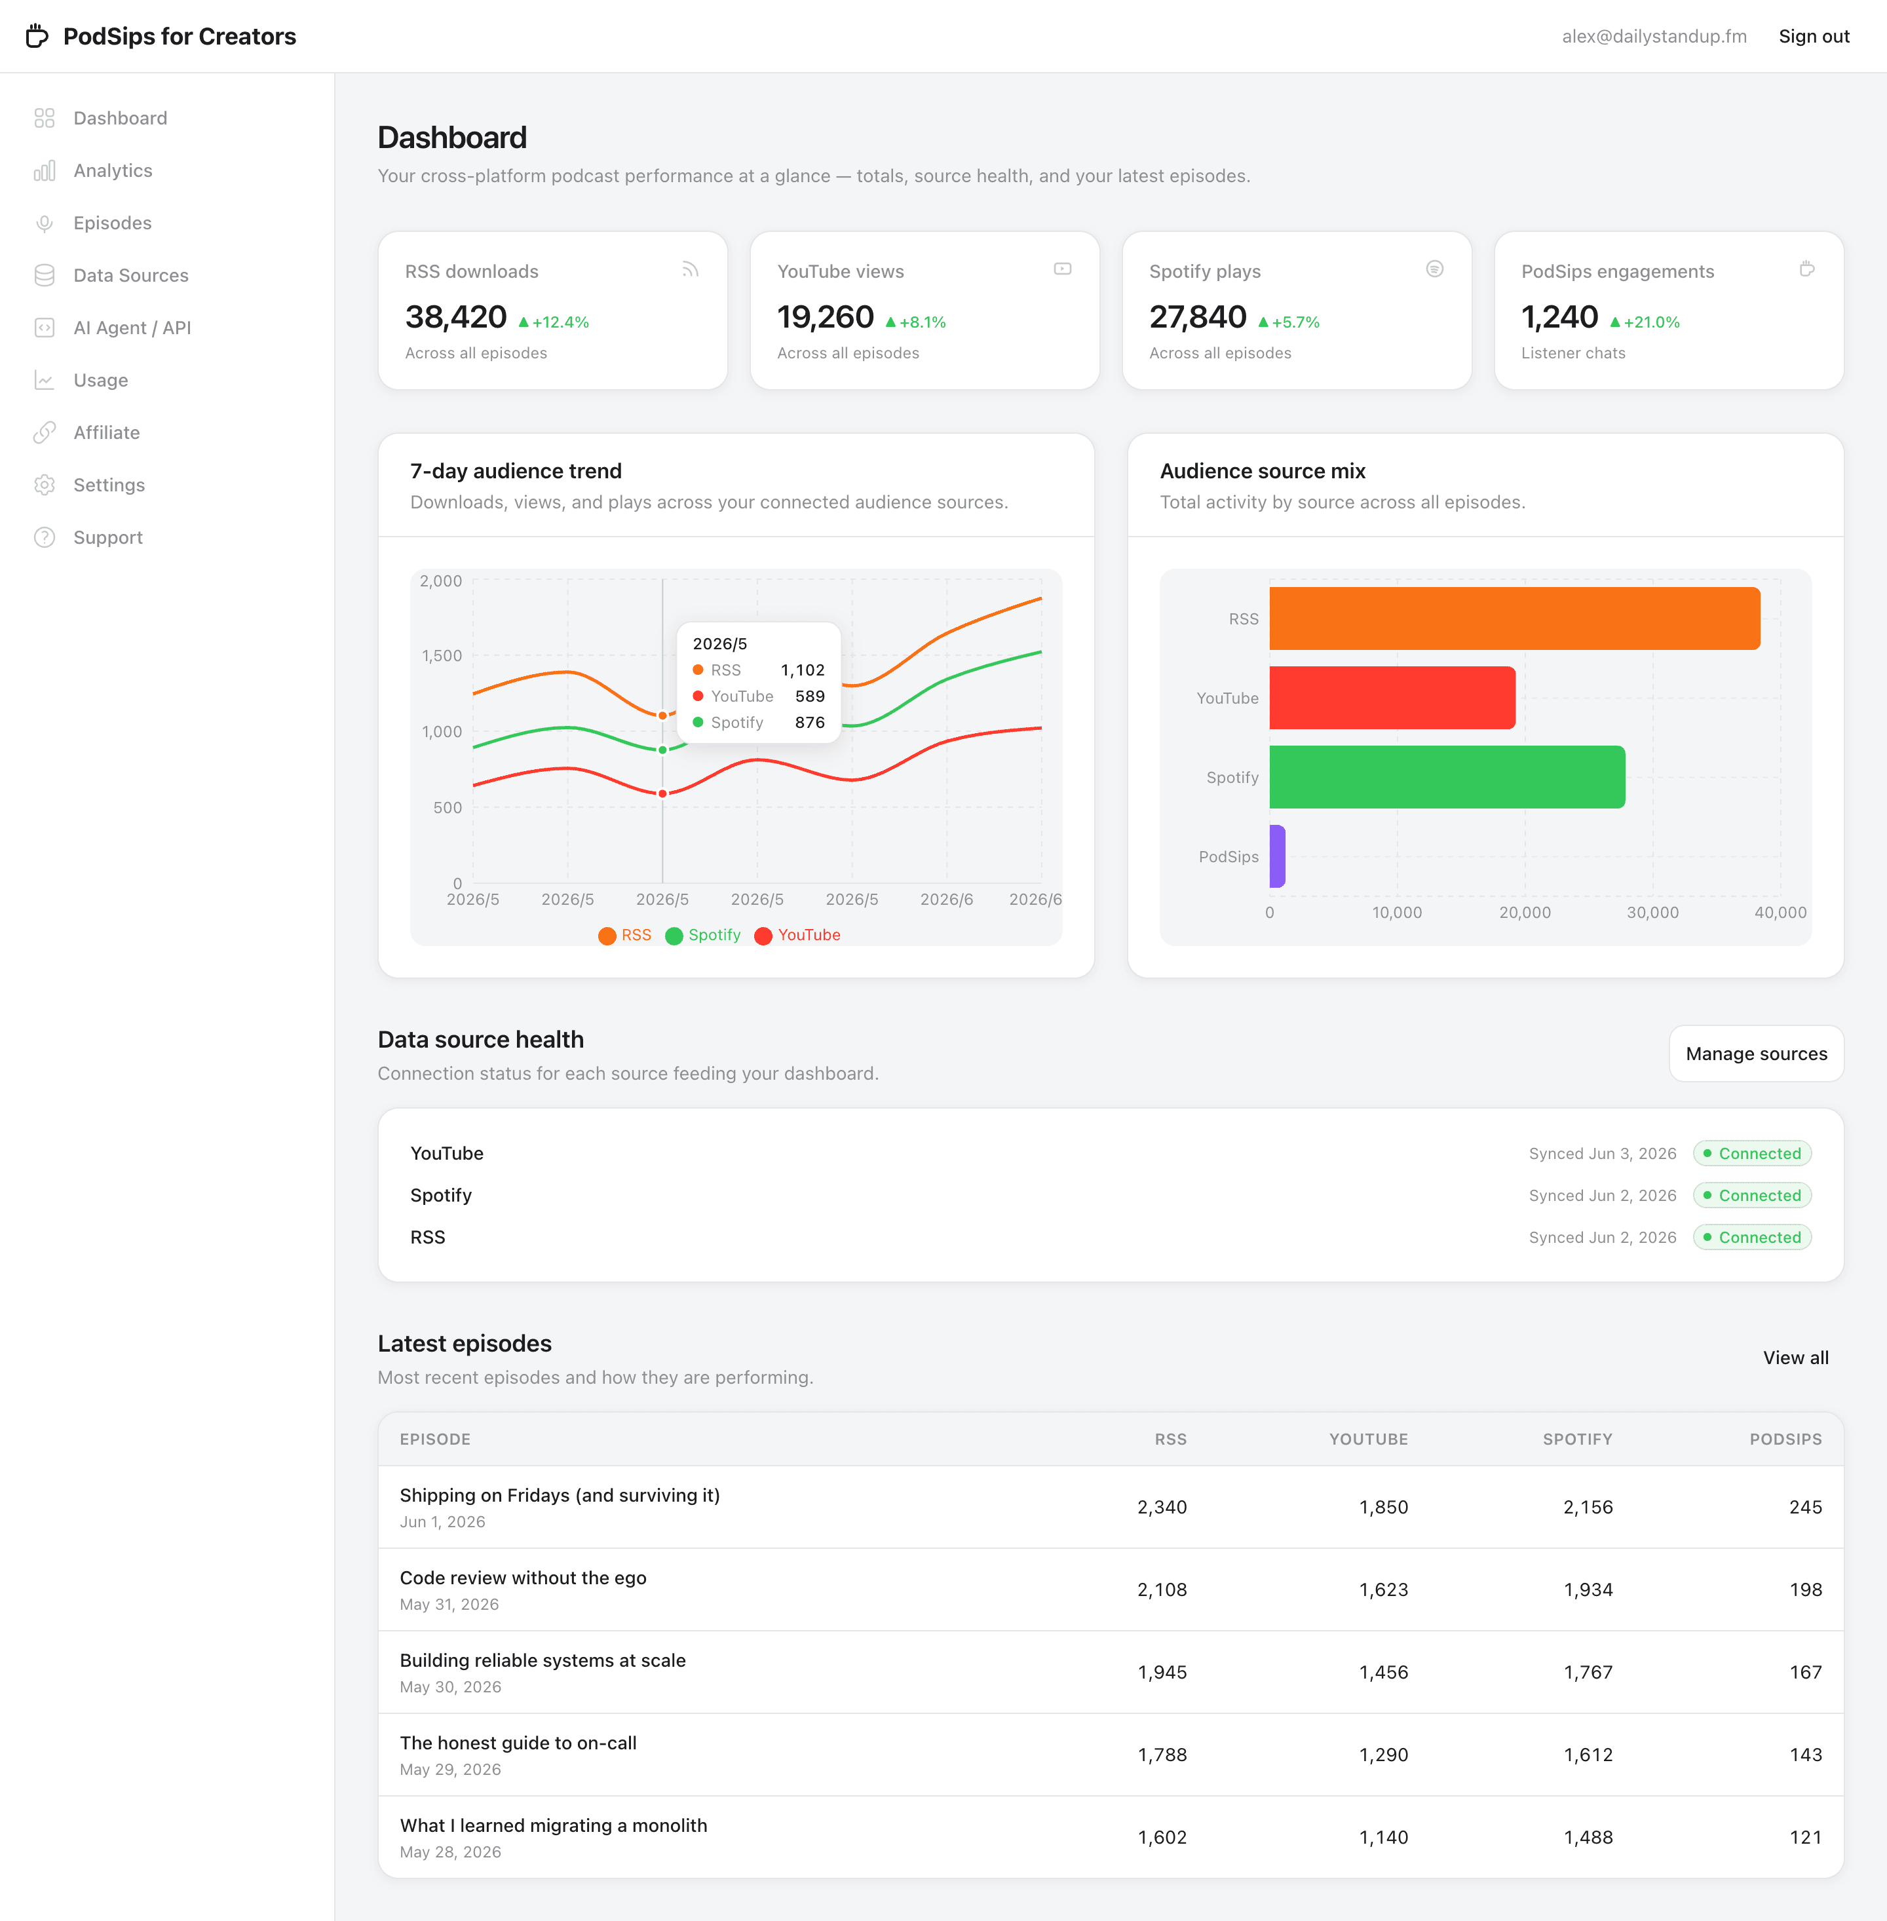Click the YouTube play icon on views card
The height and width of the screenshot is (1921, 1887).
(1063, 270)
